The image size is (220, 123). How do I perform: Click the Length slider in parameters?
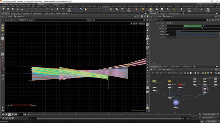(x=198, y=31)
